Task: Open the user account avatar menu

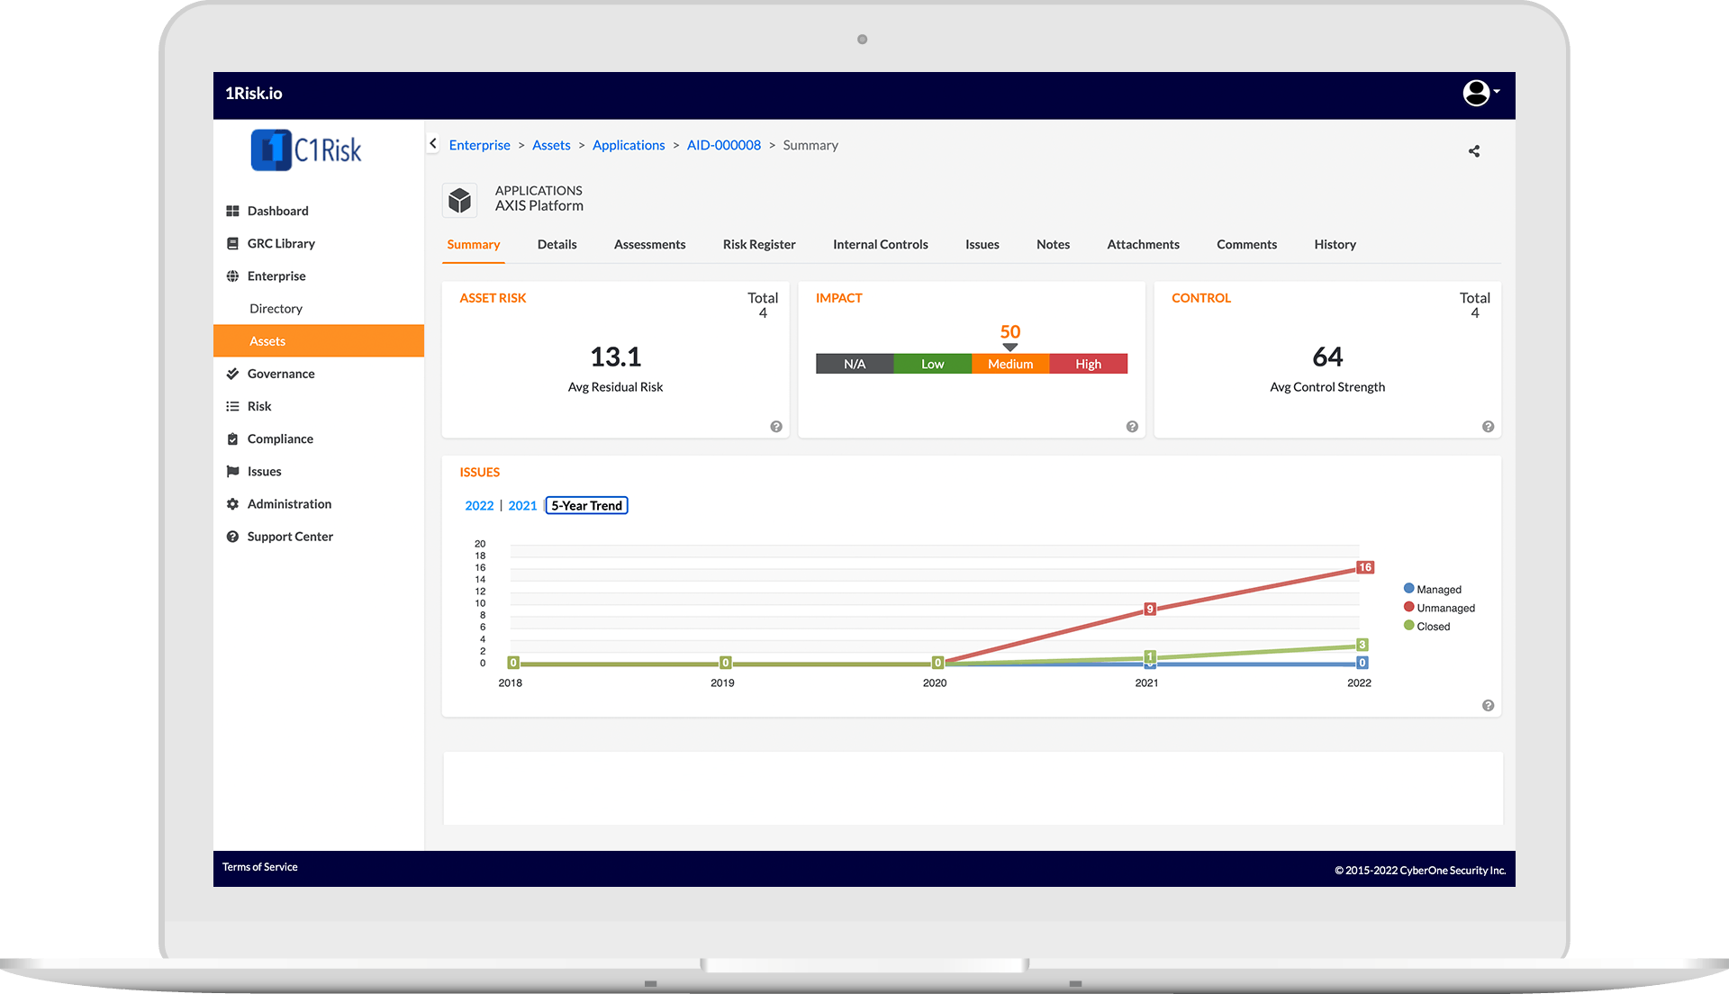Action: click(x=1479, y=93)
